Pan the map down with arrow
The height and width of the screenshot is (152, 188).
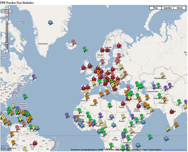[x=7, y=15]
